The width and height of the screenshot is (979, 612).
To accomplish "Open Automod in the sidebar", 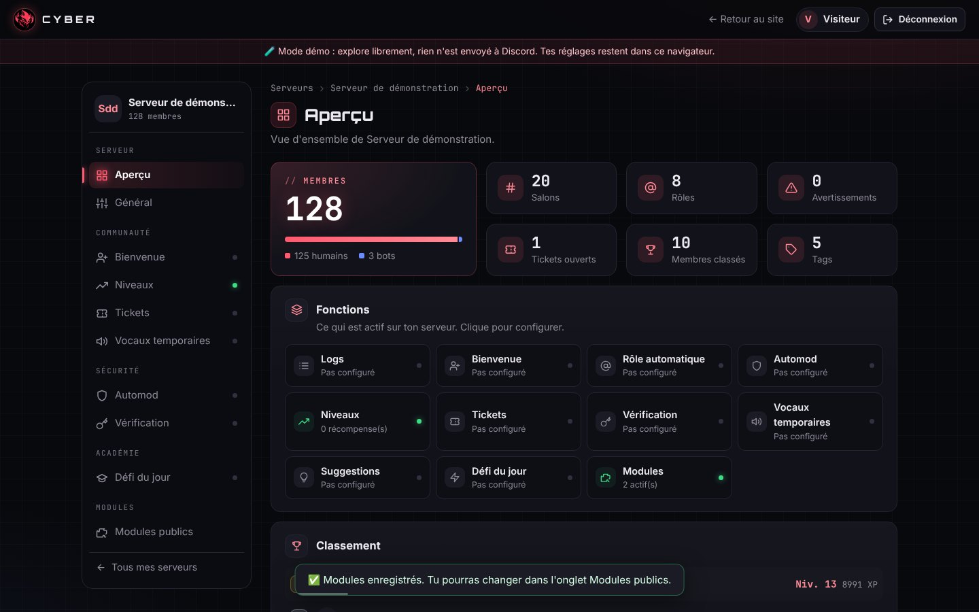I will 167,395.
